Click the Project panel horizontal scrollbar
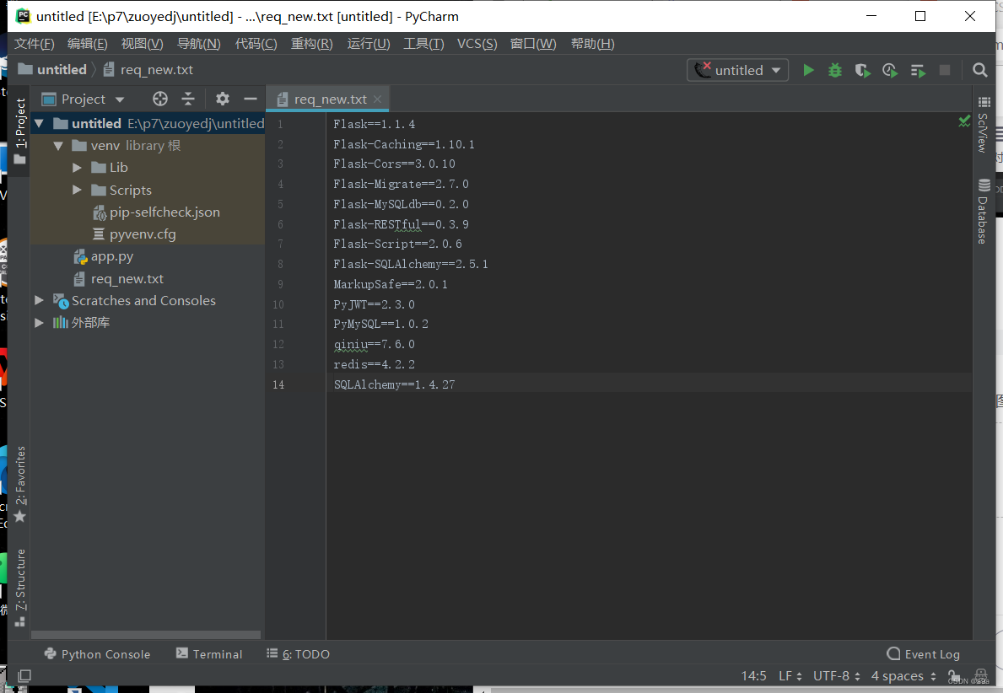This screenshot has width=1003, height=693. click(x=146, y=635)
